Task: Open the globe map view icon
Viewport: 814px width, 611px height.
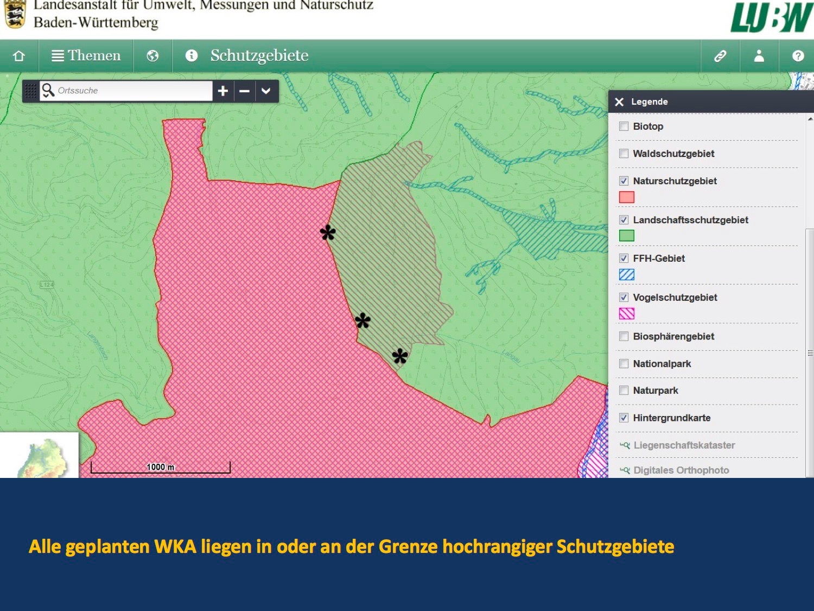Action: pos(152,56)
